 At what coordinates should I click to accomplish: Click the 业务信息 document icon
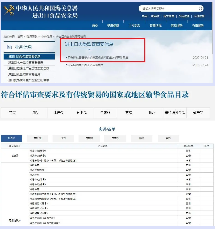point(9,47)
